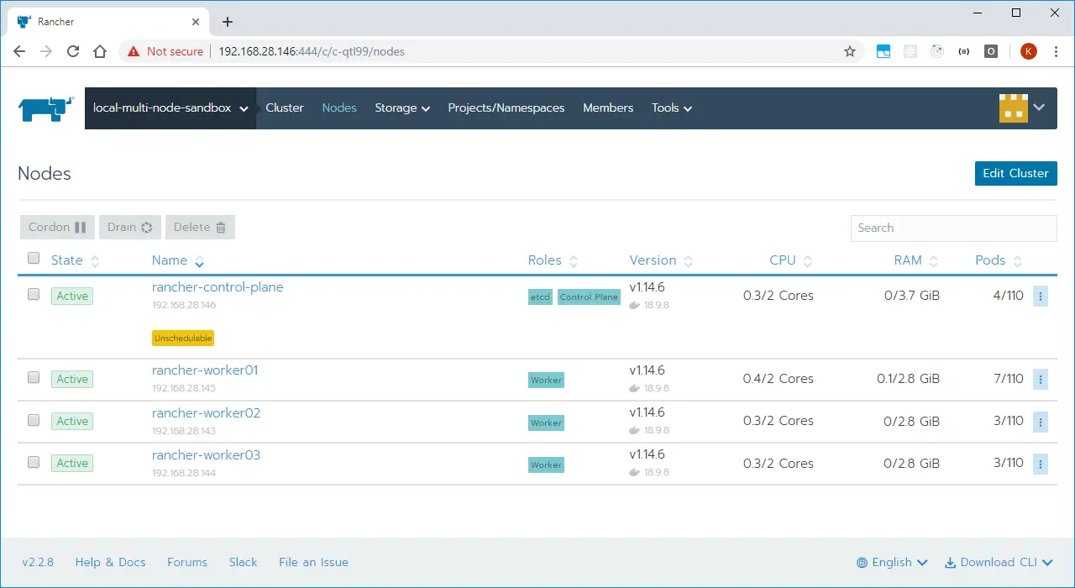1075x588 pixels.
Task: Reload the page with the refresh icon
Action: tap(73, 51)
